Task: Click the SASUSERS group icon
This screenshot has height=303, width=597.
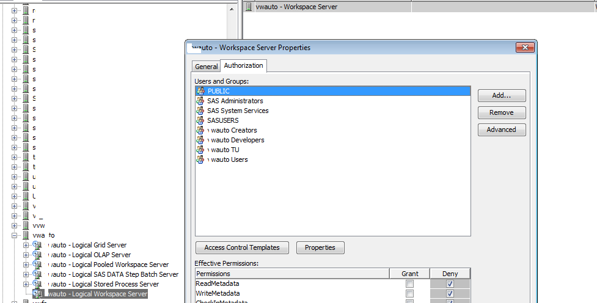Action: coord(200,120)
